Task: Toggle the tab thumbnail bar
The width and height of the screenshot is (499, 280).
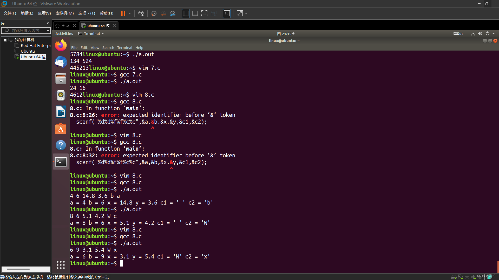Action: click(x=195, y=13)
